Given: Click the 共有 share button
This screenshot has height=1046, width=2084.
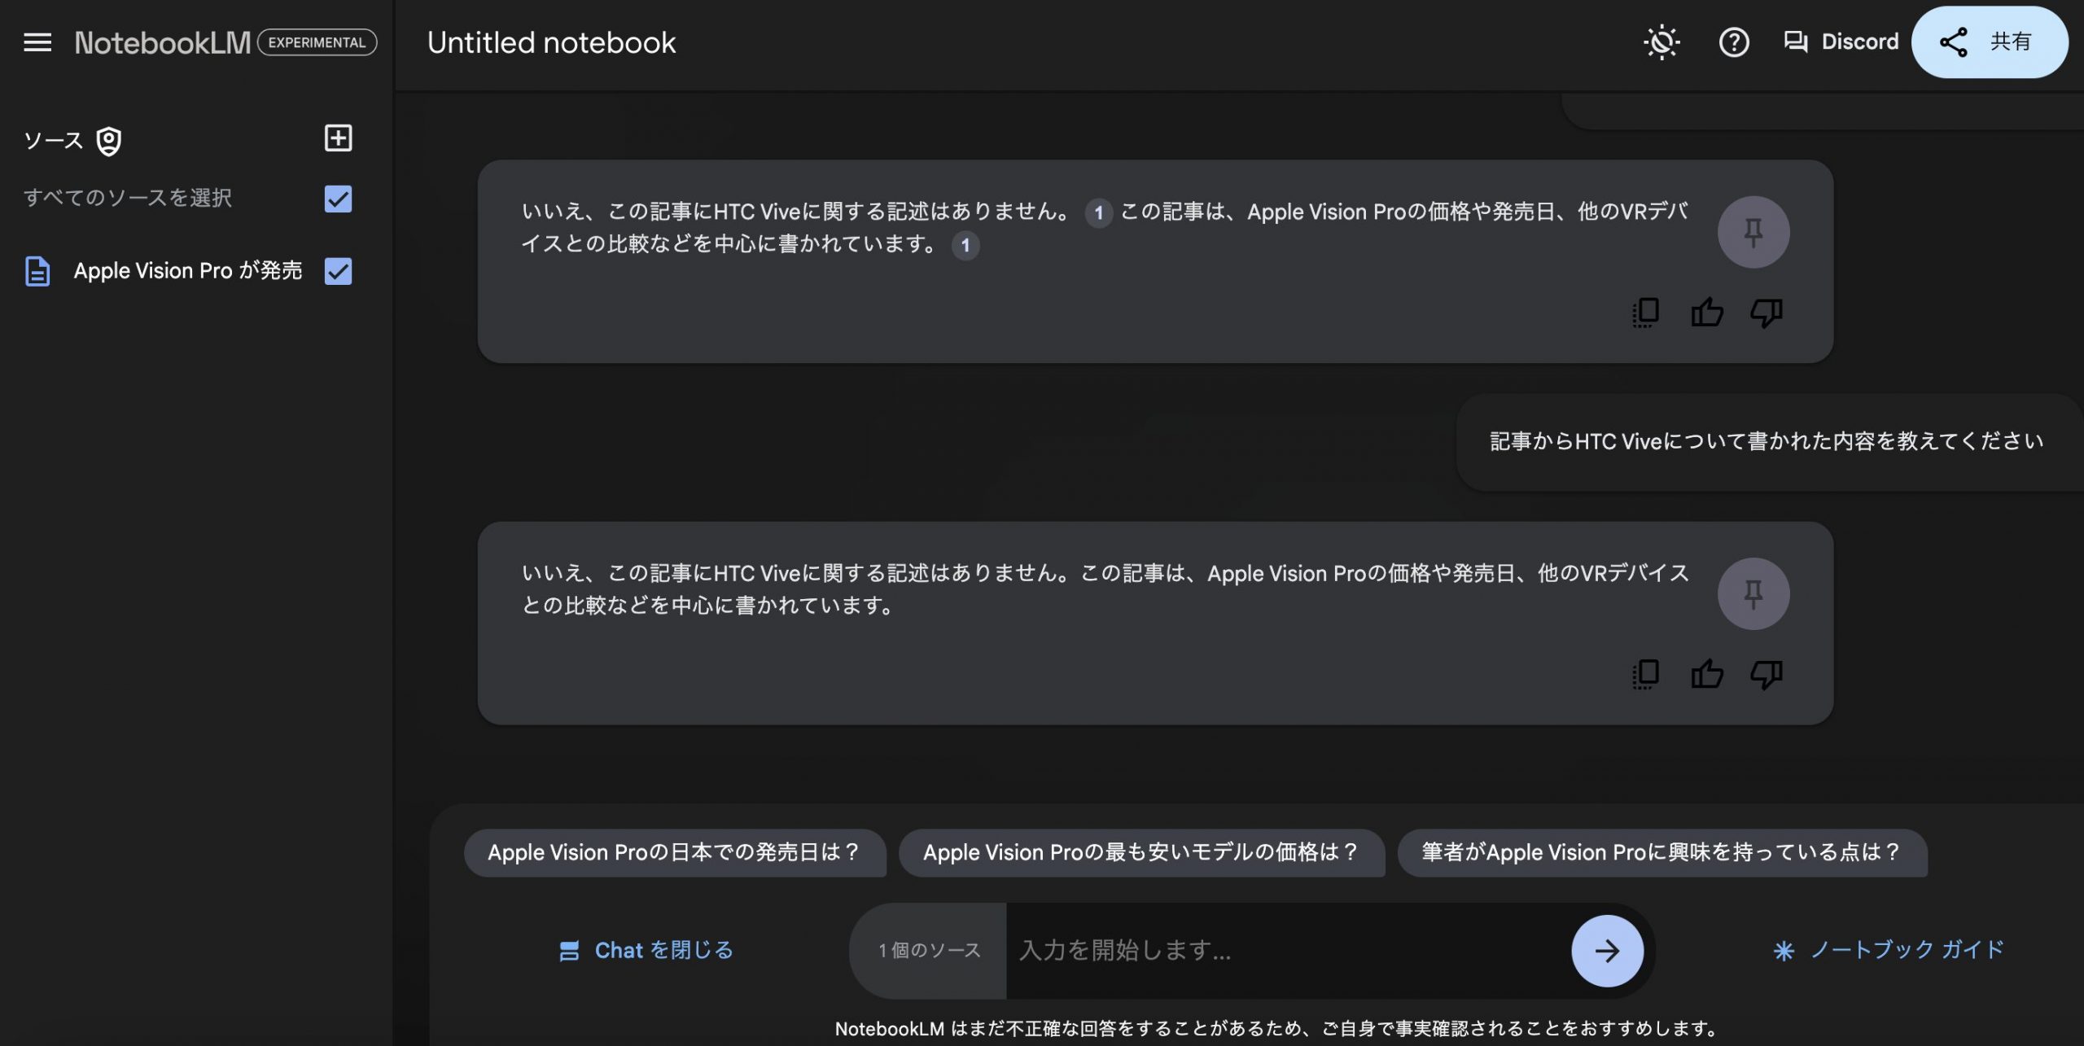Looking at the screenshot, I should pyautogui.click(x=1990, y=42).
